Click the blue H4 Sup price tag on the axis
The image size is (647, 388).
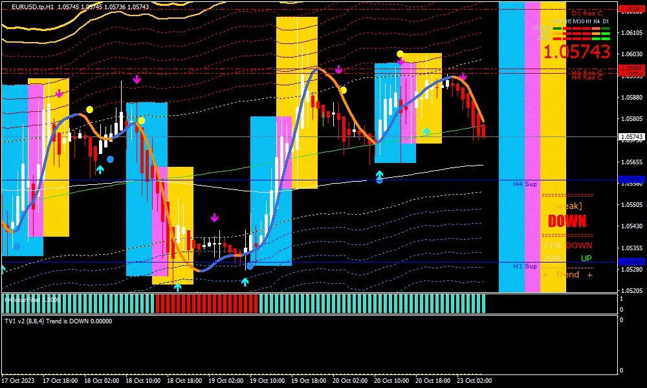coord(631,179)
